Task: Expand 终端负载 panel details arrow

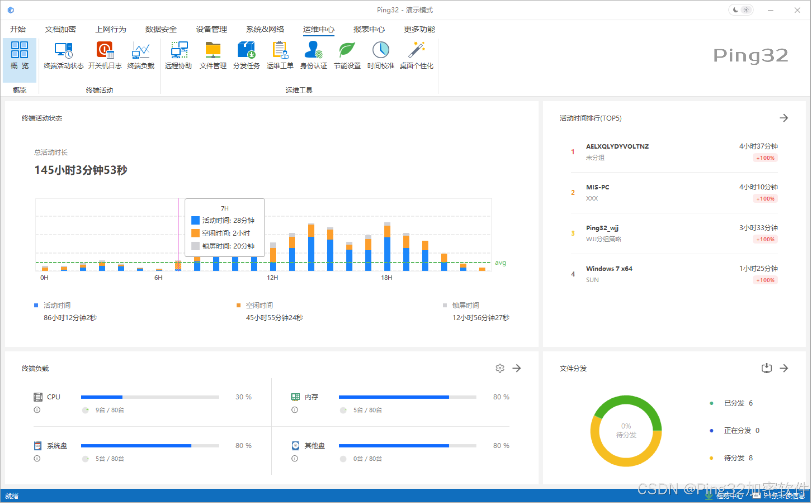Action: pyautogui.click(x=516, y=368)
